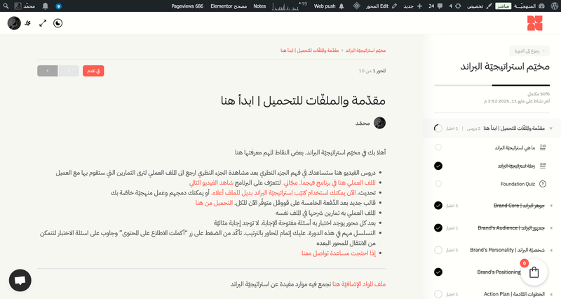Image resolution: width=561 pixels, height=299 pixels.
Task: Open the التحميل من هنا link
Action: [x=214, y=203]
